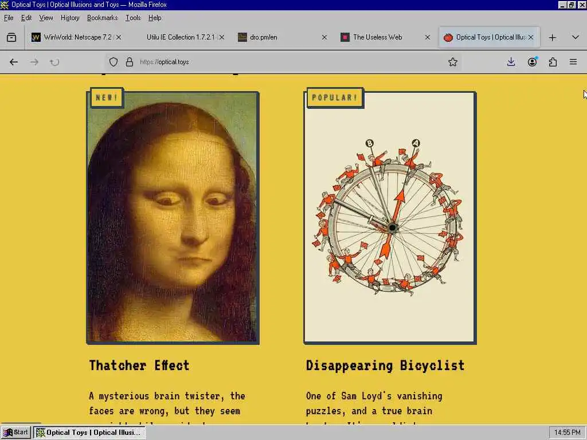587x440 pixels.
Task: Click the Optical Toys taskbar button
Action: click(89, 433)
